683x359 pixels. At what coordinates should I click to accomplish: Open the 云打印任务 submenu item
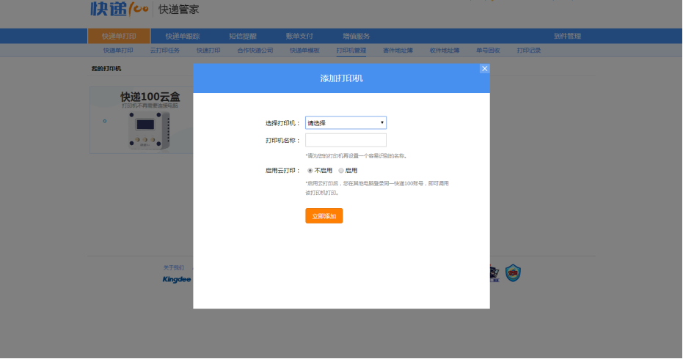(164, 51)
